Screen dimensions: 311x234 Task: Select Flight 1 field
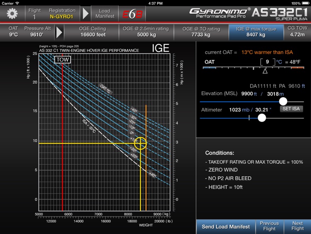(x=34, y=14)
